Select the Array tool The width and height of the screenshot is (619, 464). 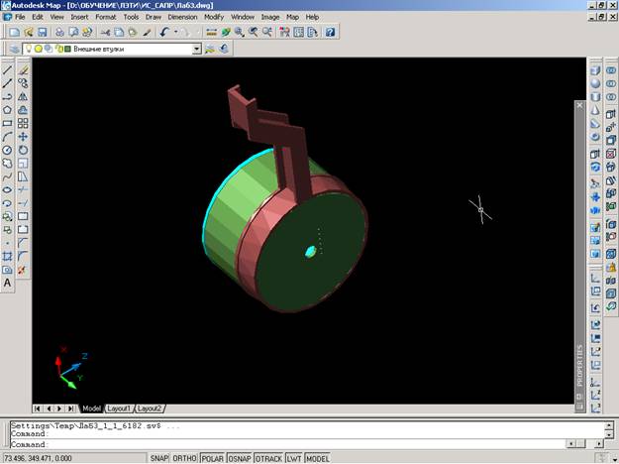23,123
